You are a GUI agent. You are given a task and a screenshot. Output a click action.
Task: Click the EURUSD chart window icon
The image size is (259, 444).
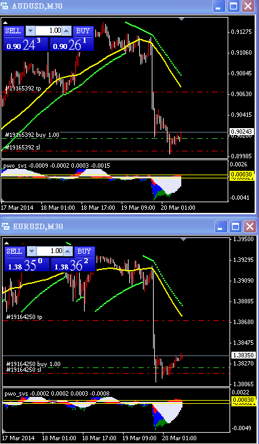pos(6,226)
